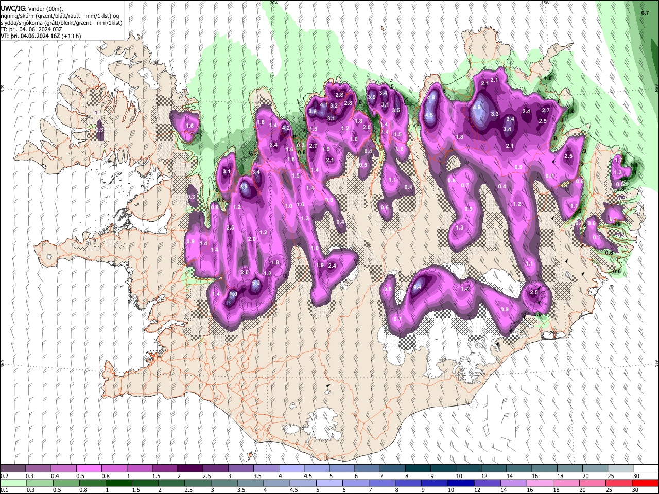
Task: Select the snow legend swatch between 10 and 12
Action: coord(467,468)
